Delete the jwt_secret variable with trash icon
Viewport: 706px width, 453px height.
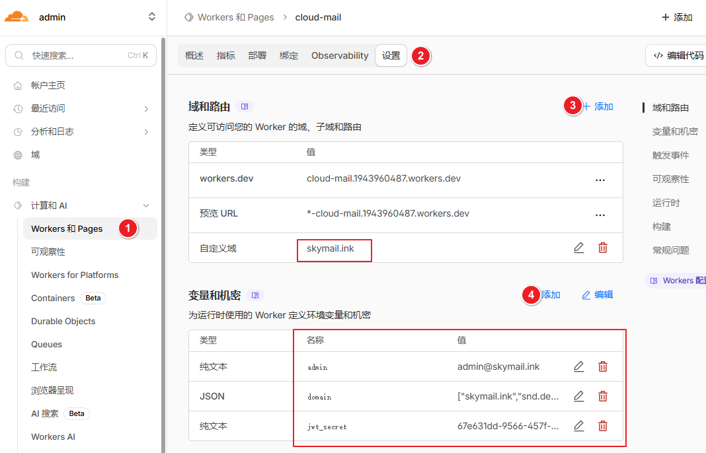point(603,426)
